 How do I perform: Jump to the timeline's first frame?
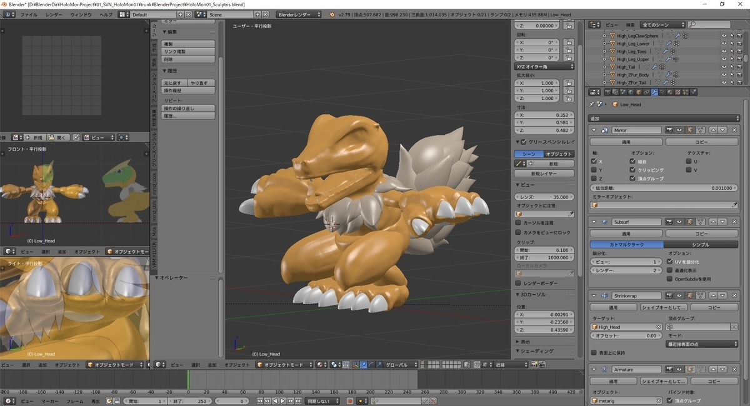point(259,400)
